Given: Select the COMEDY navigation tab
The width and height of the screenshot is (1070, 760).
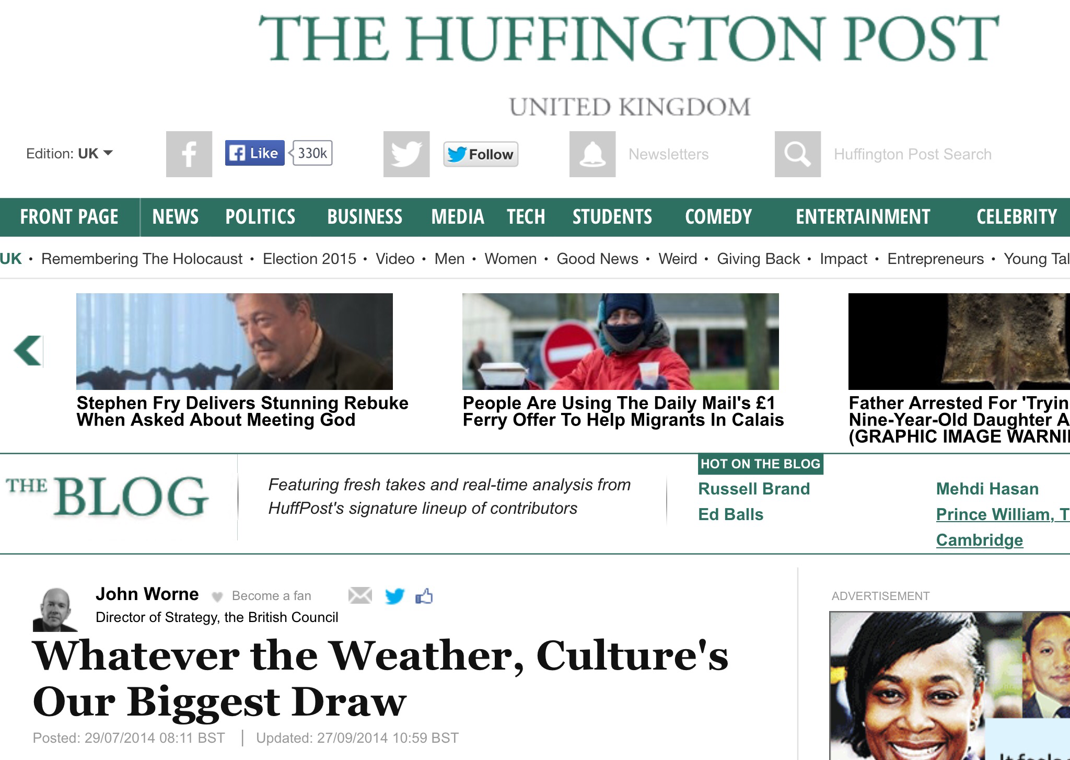Looking at the screenshot, I should pyautogui.click(x=718, y=217).
